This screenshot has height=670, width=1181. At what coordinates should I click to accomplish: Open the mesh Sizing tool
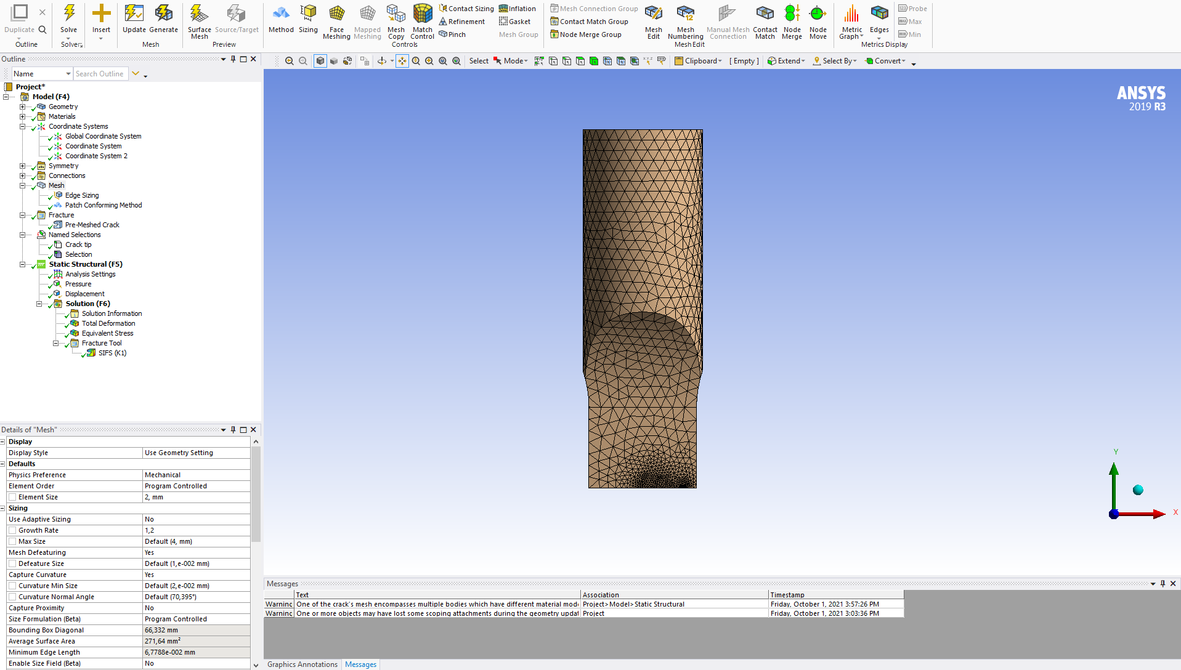(308, 14)
